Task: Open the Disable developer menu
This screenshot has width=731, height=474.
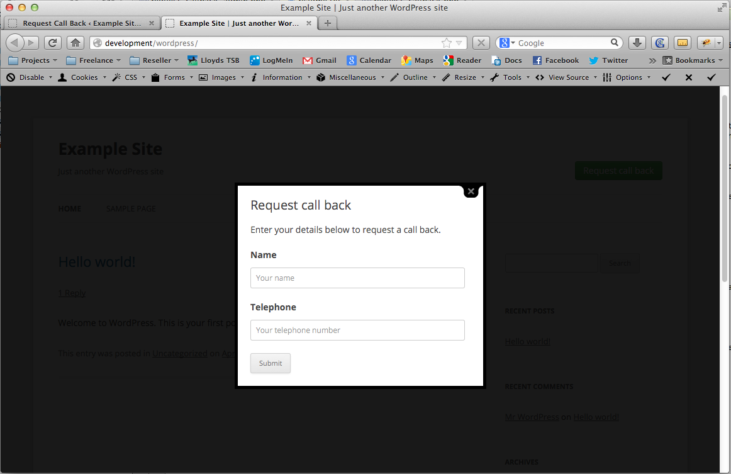Action: coord(30,77)
